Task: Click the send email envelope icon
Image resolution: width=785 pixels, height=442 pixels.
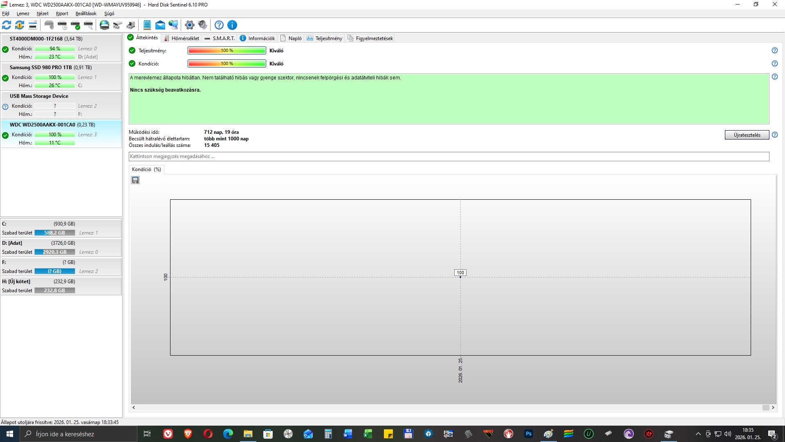Action: click(x=160, y=25)
